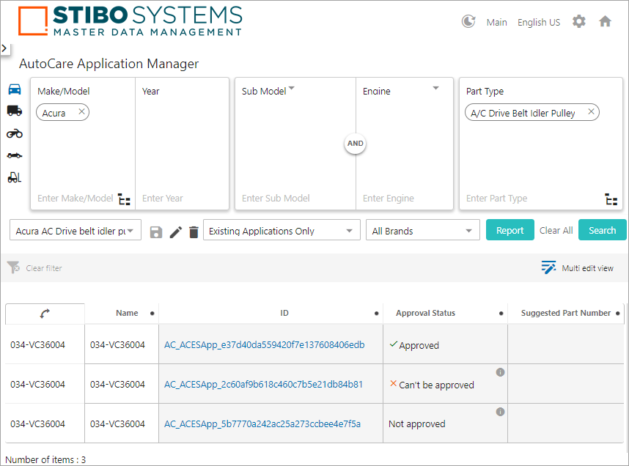Open the settings gear icon

(579, 22)
